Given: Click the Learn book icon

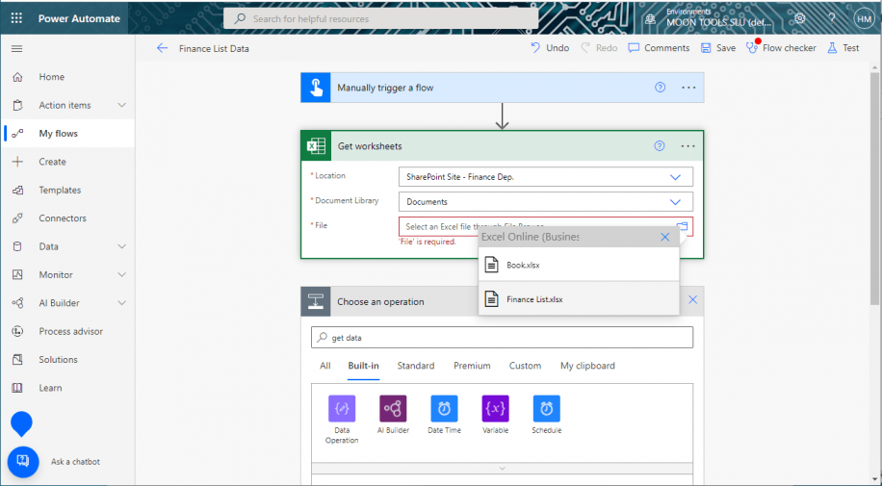Looking at the screenshot, I should pyautogui.click(x=17, y=388).
